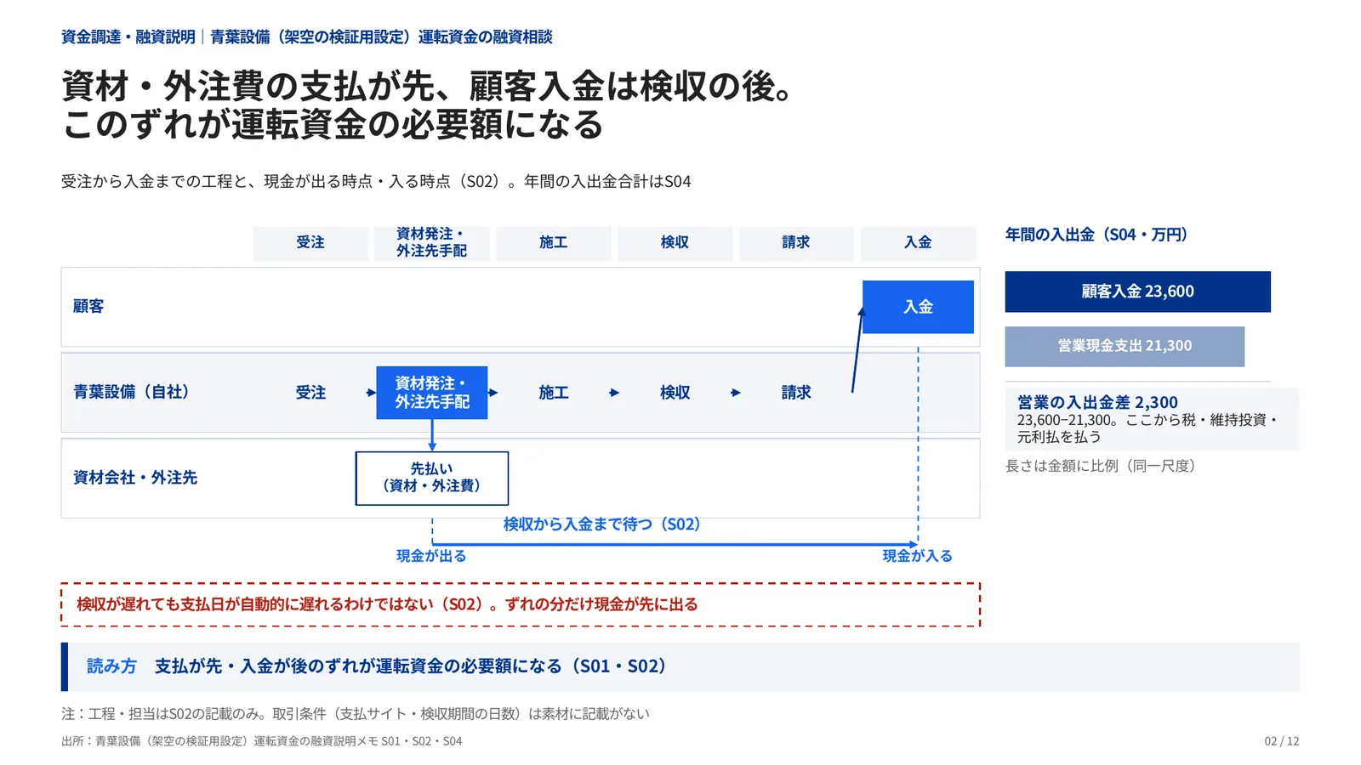This screenshot has width=1361, height=765.
Task: Click the main slide title about 資材・外注費の支払
Action: (428, 105)
